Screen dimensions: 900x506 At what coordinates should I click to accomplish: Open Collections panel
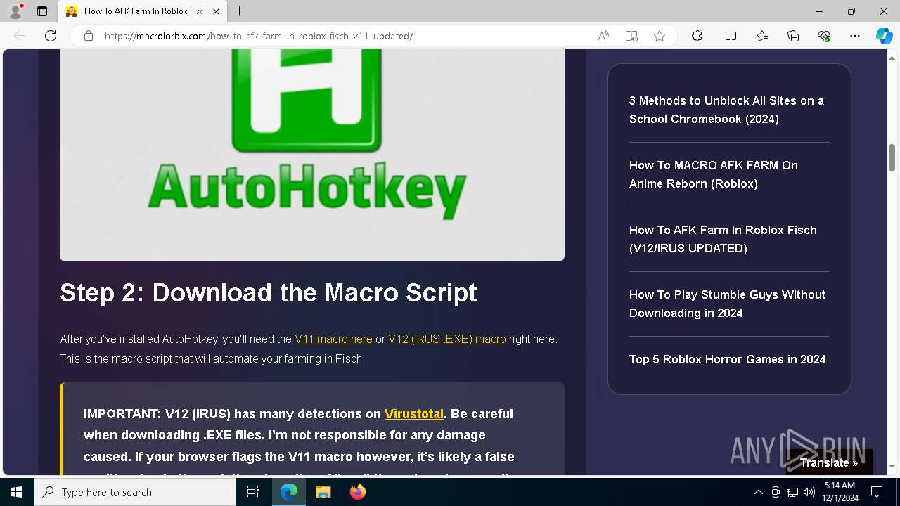coord(793,36)
